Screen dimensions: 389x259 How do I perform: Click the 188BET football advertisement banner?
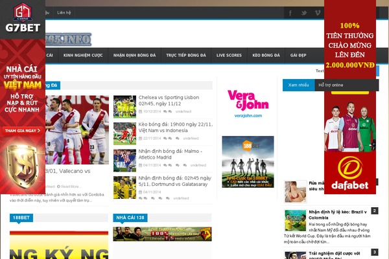(248, 162)
